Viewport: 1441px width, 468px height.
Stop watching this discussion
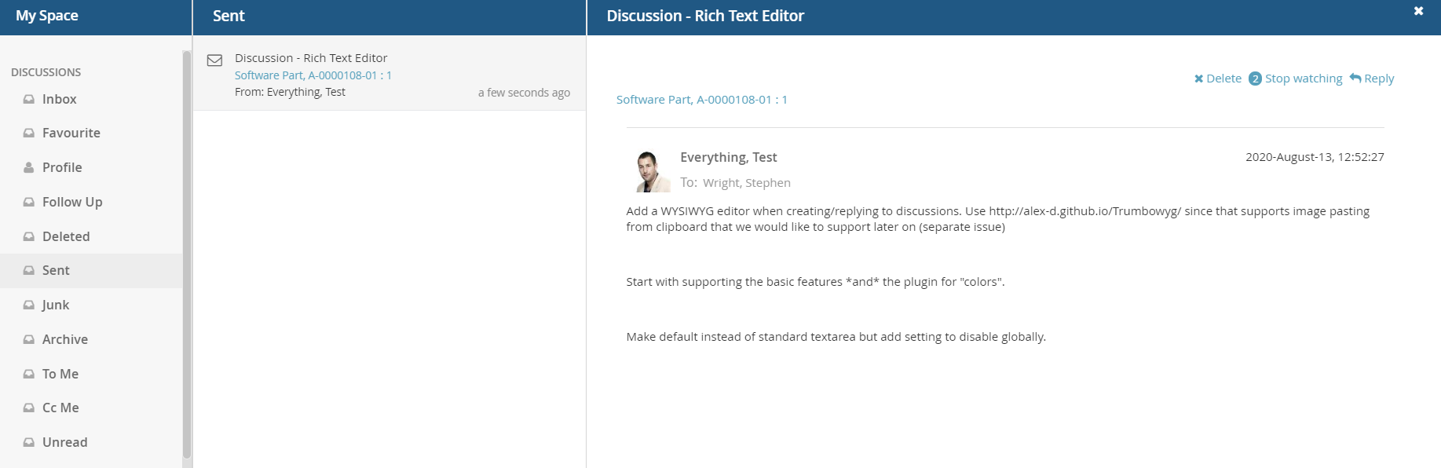click(1303, 79)
